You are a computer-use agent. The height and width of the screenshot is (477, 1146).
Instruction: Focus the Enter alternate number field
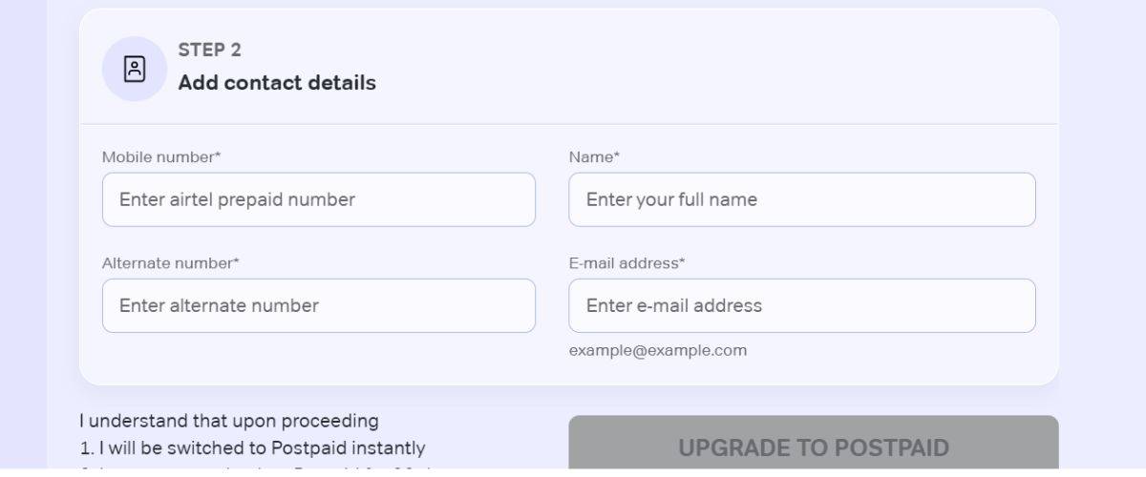318,305
